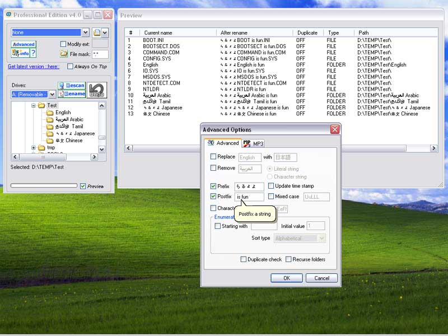
Task: Click the File mask input field
Action: 100,54
